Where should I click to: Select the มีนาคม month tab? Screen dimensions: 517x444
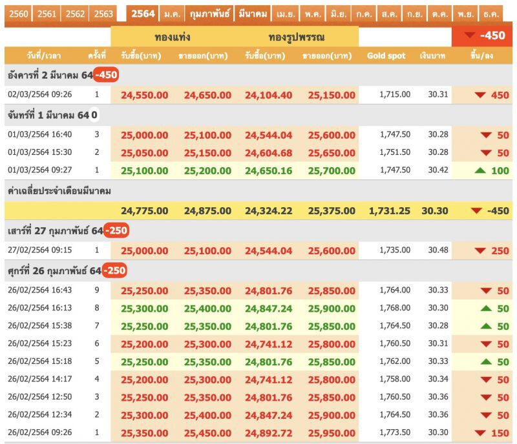point(253,14)
